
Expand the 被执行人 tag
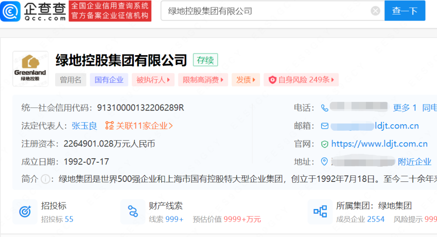click(x=153, y=80)
